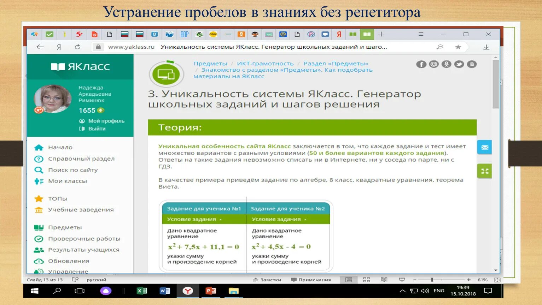Share page via Mail.ru @ icon
This screenshot has width=542, height=305.
[x=434, y=64]
